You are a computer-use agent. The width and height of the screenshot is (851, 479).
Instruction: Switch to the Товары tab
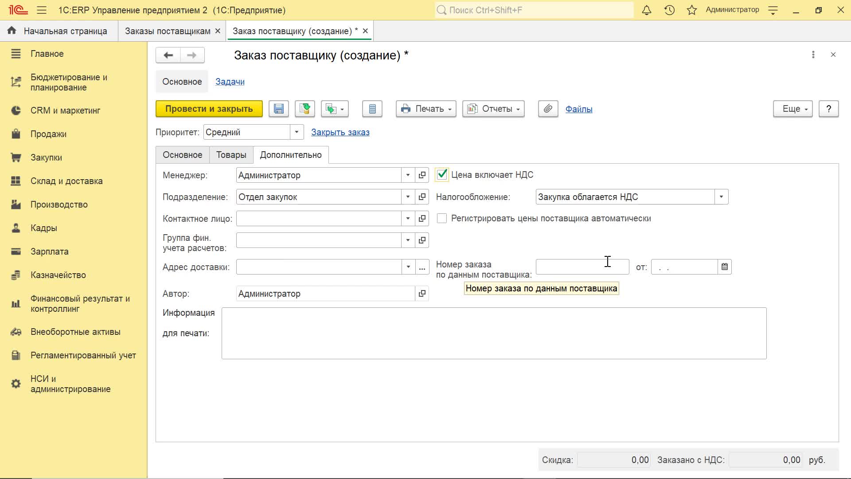[231, 155]
